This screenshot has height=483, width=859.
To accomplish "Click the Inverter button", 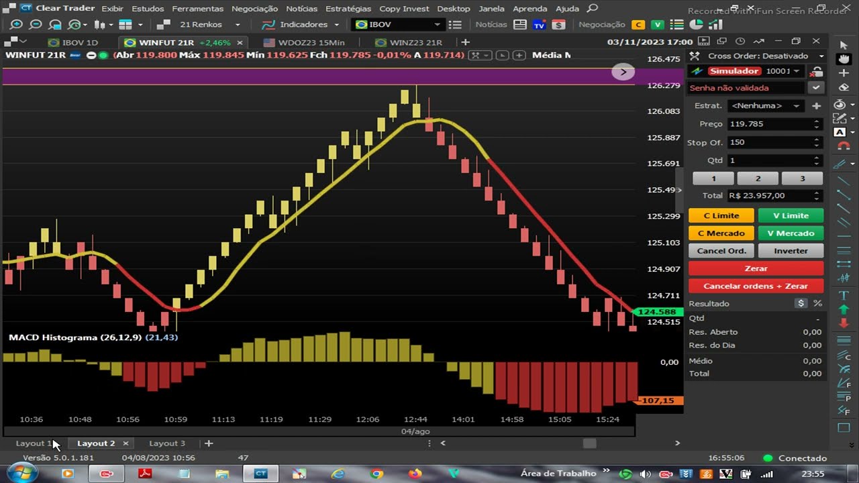I will 791,251.
